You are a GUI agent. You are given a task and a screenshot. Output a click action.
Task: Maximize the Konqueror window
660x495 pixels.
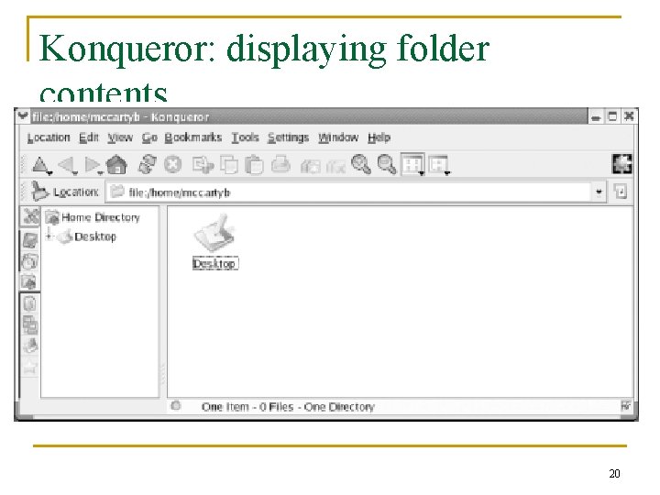612,116
